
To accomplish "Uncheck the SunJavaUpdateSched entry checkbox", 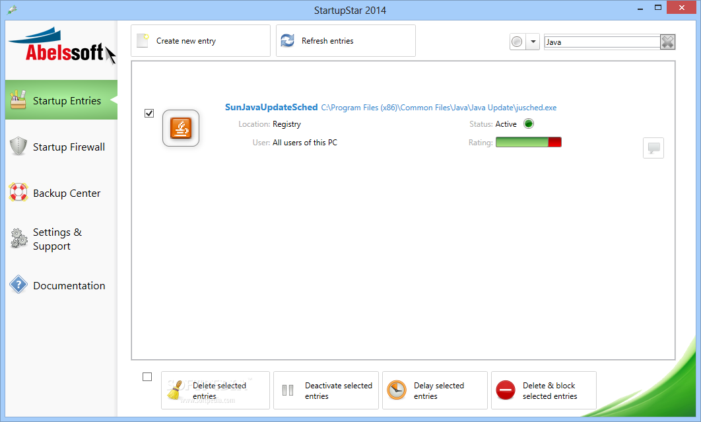I will (149, 113).
